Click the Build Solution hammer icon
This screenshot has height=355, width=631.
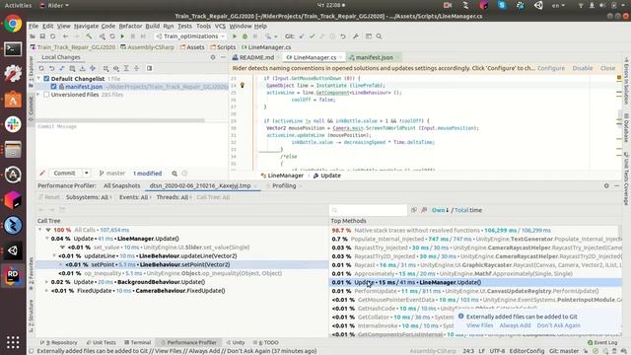[x=89, y=36]
